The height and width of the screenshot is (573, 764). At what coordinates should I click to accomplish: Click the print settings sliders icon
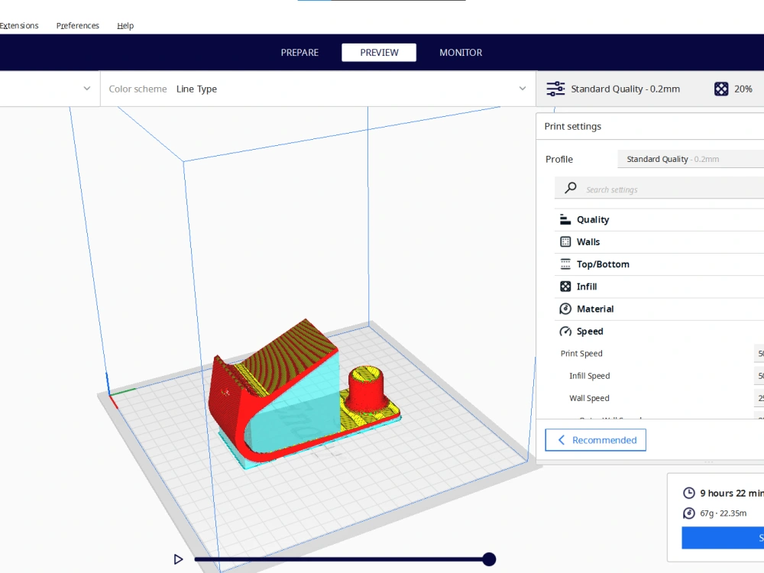[555, 89]
